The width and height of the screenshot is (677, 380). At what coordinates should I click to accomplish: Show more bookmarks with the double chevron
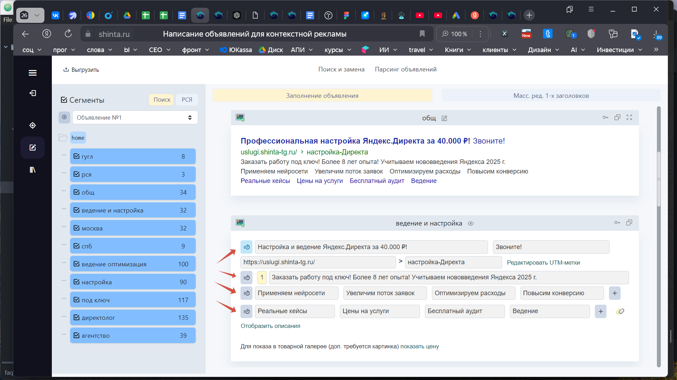pos(656,50)
